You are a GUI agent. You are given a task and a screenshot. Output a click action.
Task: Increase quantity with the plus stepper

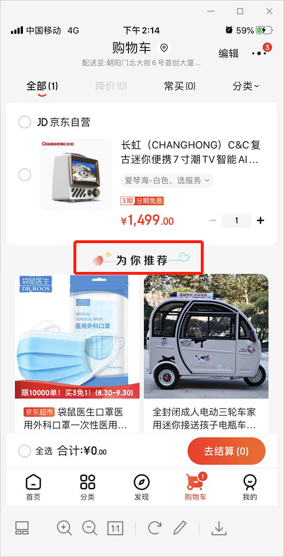(x=260, y=221)
